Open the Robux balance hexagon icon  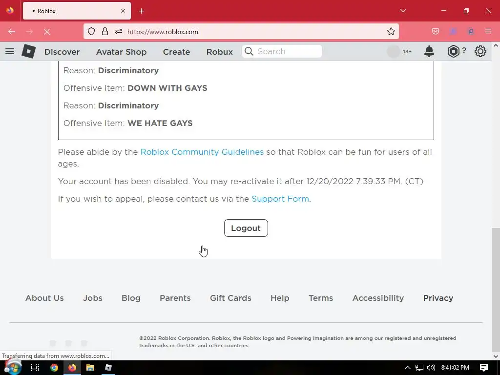coord(453,51)
